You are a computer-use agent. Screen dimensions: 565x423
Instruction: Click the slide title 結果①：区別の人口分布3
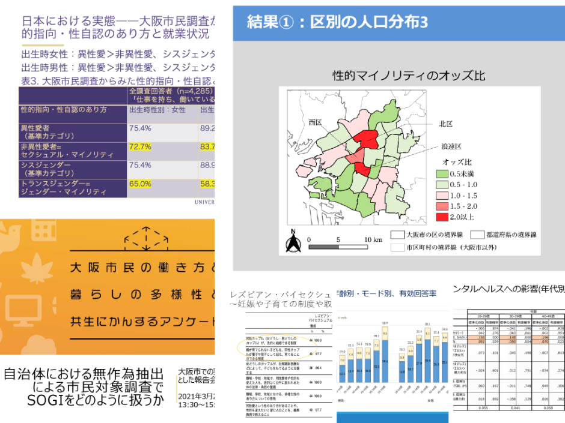[337, 22]
